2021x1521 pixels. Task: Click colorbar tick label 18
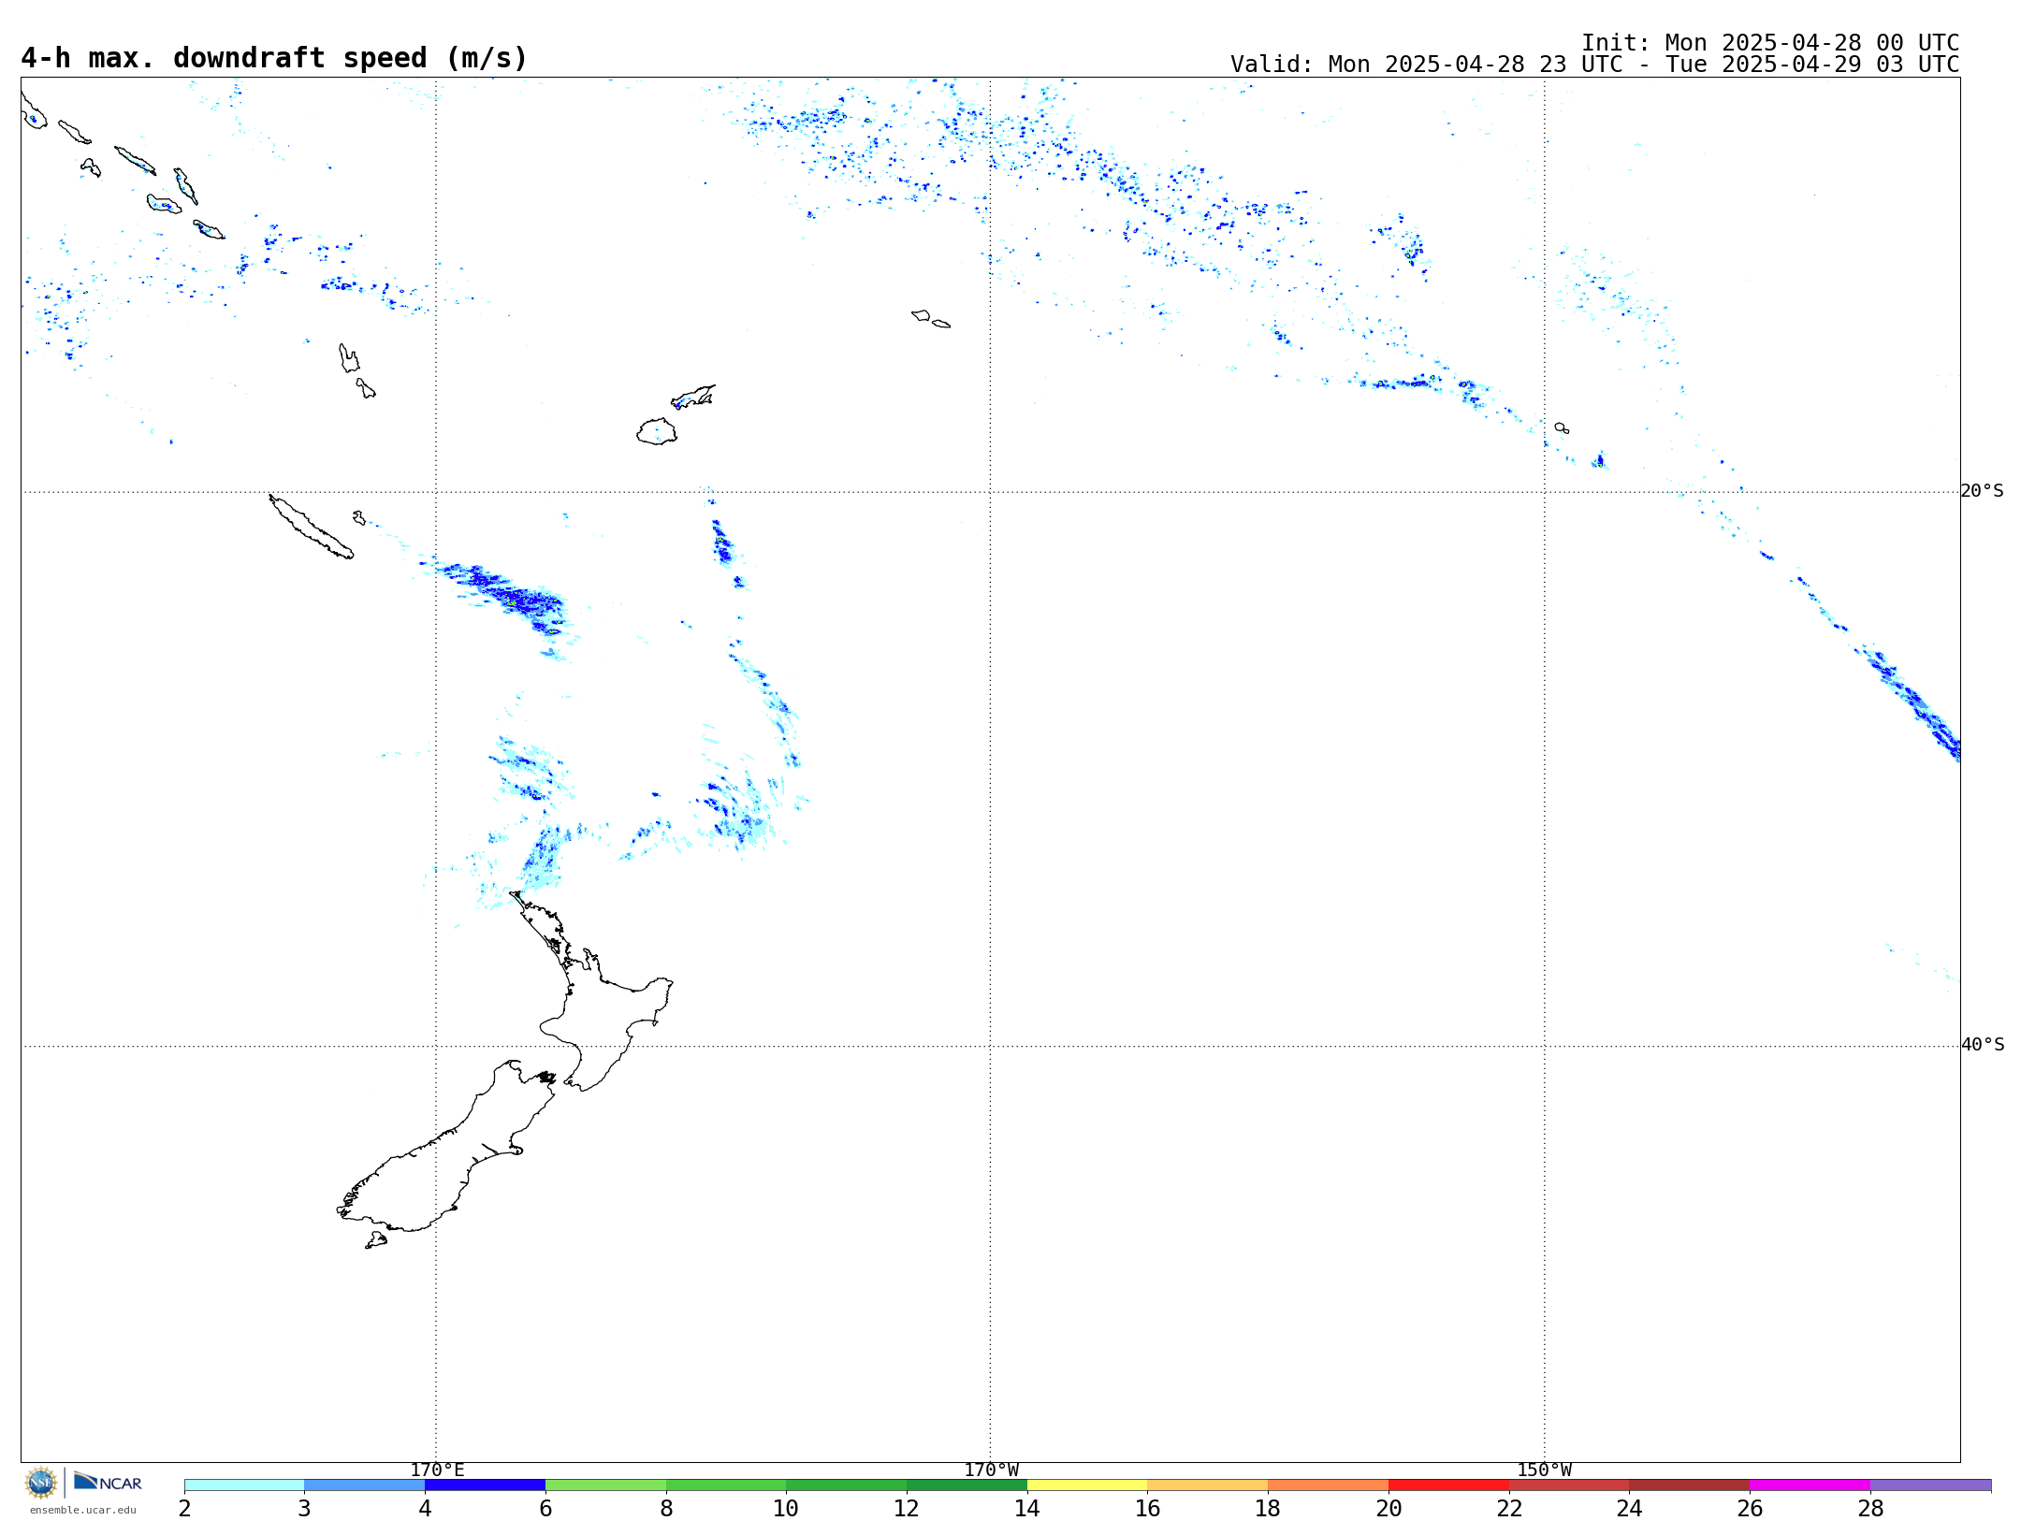click(1268, 1508)
